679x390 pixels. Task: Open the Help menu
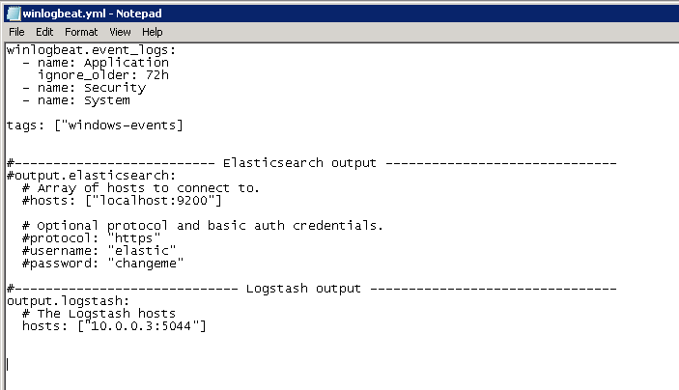152,32
